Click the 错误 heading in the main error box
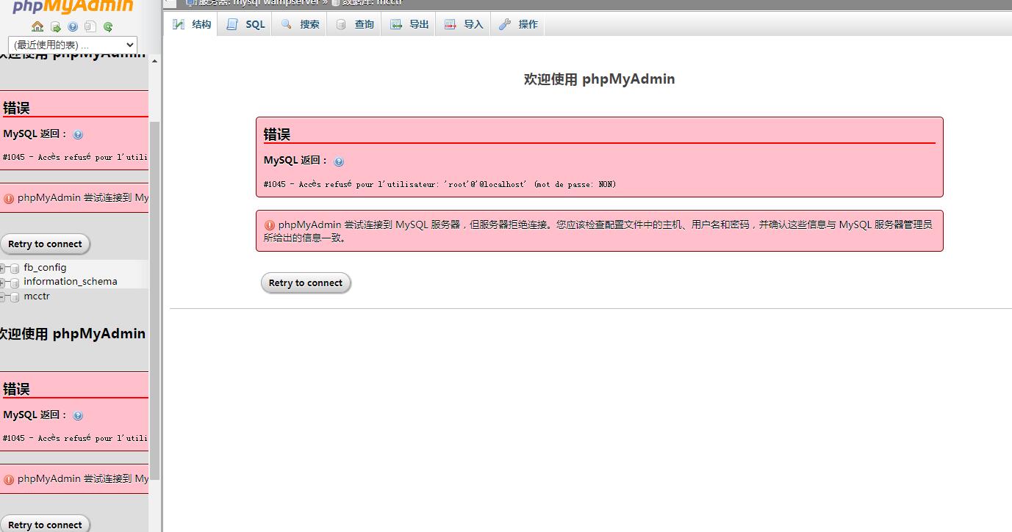This screenshot has width=1012, height=532. [x=277, y=134]
